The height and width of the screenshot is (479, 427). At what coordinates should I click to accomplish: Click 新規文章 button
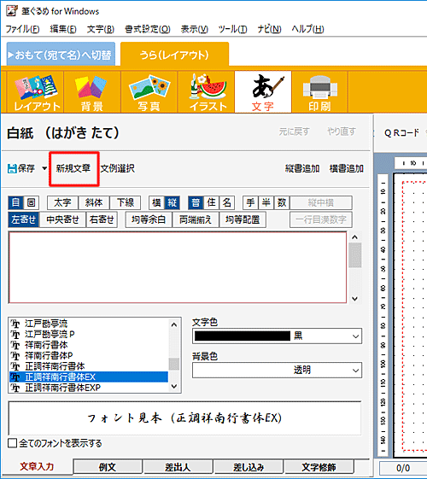[73, 168]
